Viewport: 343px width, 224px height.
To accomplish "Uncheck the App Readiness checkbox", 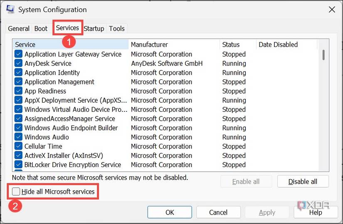I will click(18, 91).
